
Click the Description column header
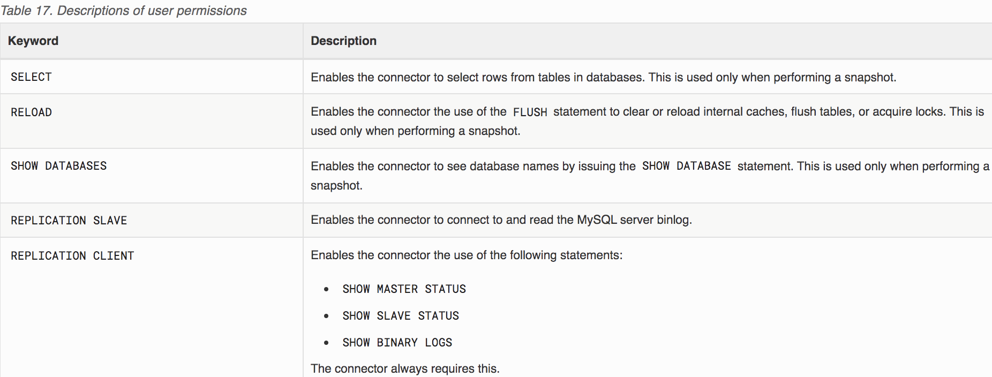click(343, 41)
